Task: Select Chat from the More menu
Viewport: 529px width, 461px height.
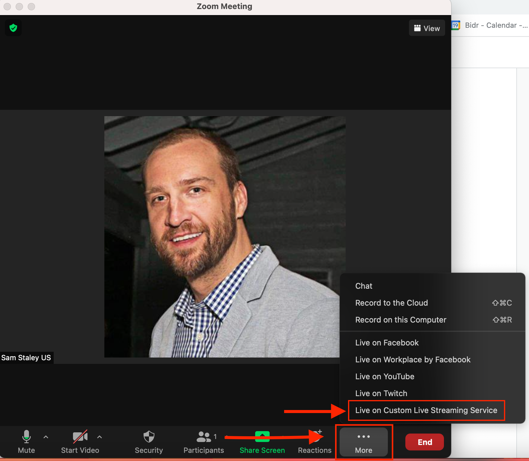Action: (432, 286)
